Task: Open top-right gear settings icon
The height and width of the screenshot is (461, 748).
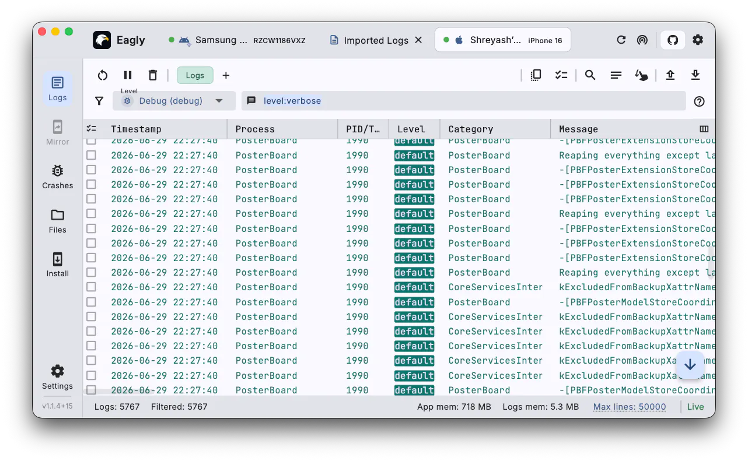Action: point(698,40)
